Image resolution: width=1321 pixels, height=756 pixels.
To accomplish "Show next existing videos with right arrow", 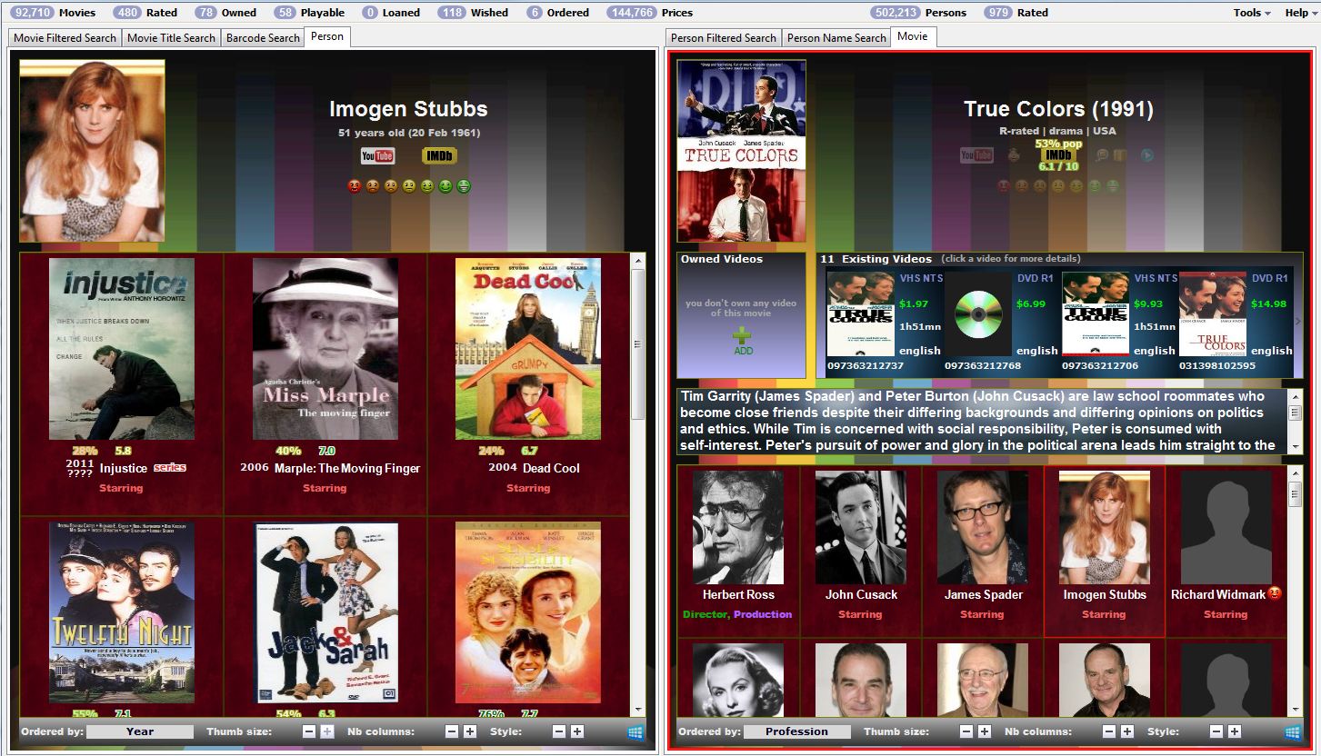I will coord(1297,321).
